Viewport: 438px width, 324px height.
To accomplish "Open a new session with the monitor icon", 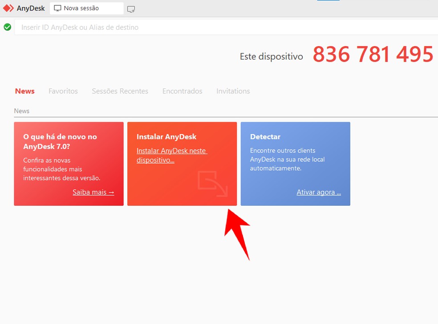I will tap(131, 9).
